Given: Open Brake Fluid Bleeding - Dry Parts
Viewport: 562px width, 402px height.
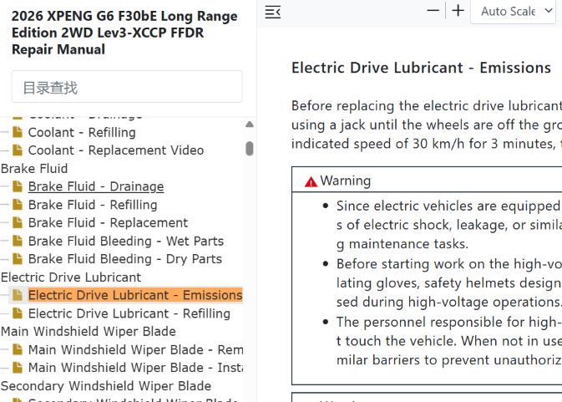Looking at the screenshot, I should 125,259.
